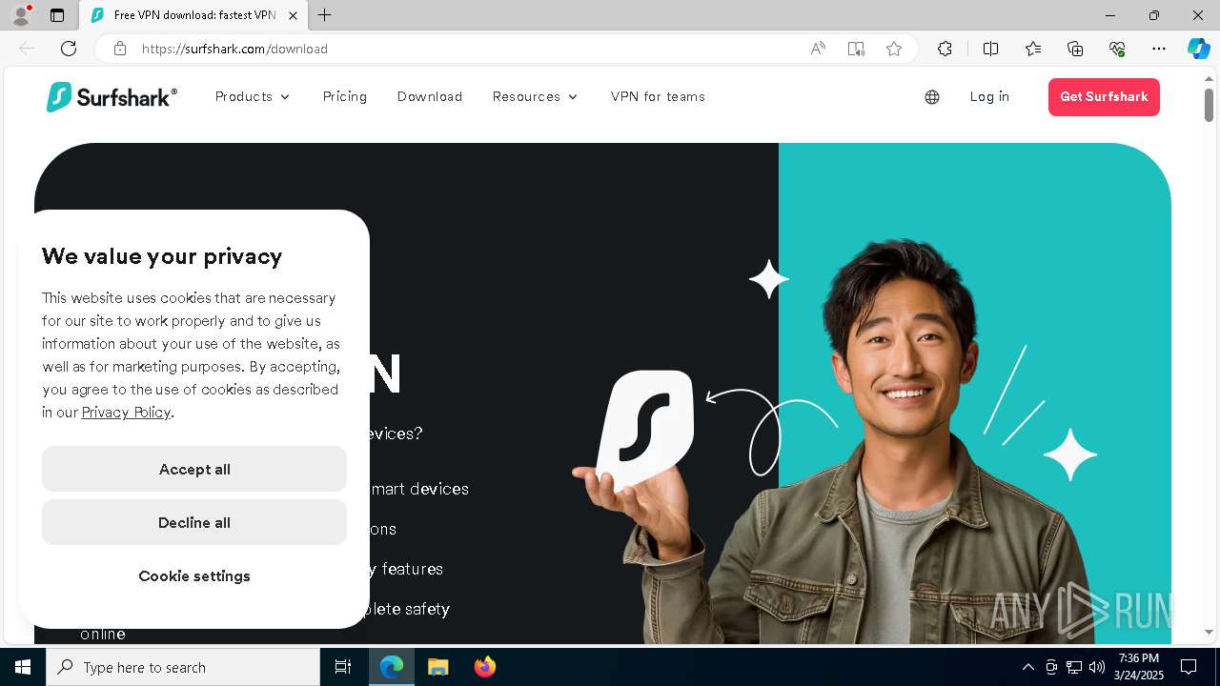Viewport: 1220px width, 686px height.
Task: Open File Explorer from the taskbar
Action: pos(438,667)
